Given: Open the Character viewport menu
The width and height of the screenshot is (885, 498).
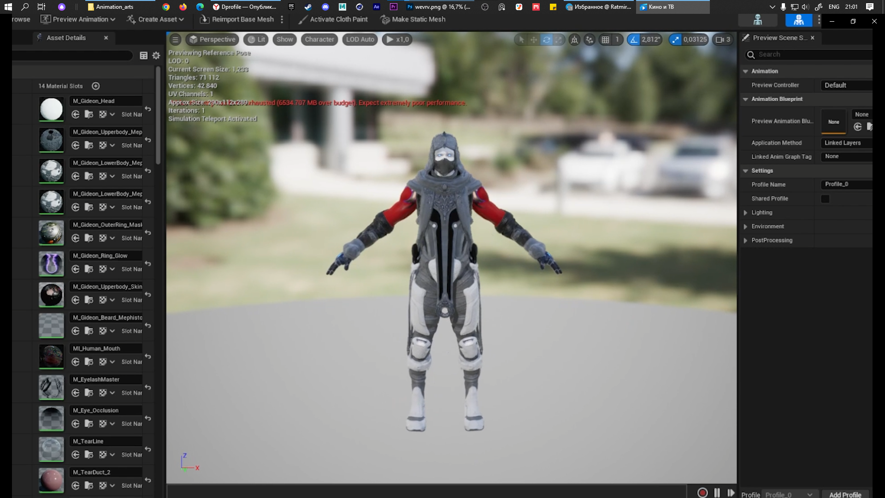Looking at the screenshot, I should (x=319, y=40).
